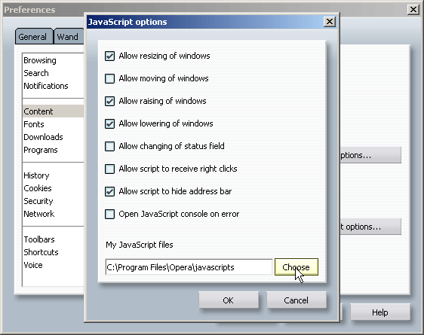Uncheck Allow raising of windows
424x335 pixels.
pos(109,101)
